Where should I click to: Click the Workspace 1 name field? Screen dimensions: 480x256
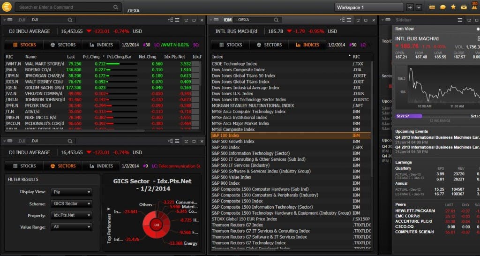click(369, 8)
